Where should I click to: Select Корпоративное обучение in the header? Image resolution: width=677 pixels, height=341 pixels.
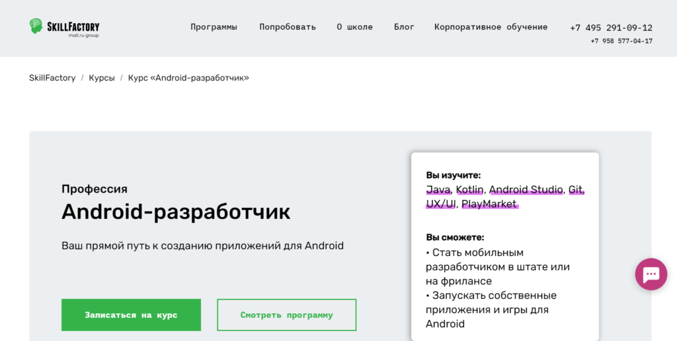(x=491, y=27)
